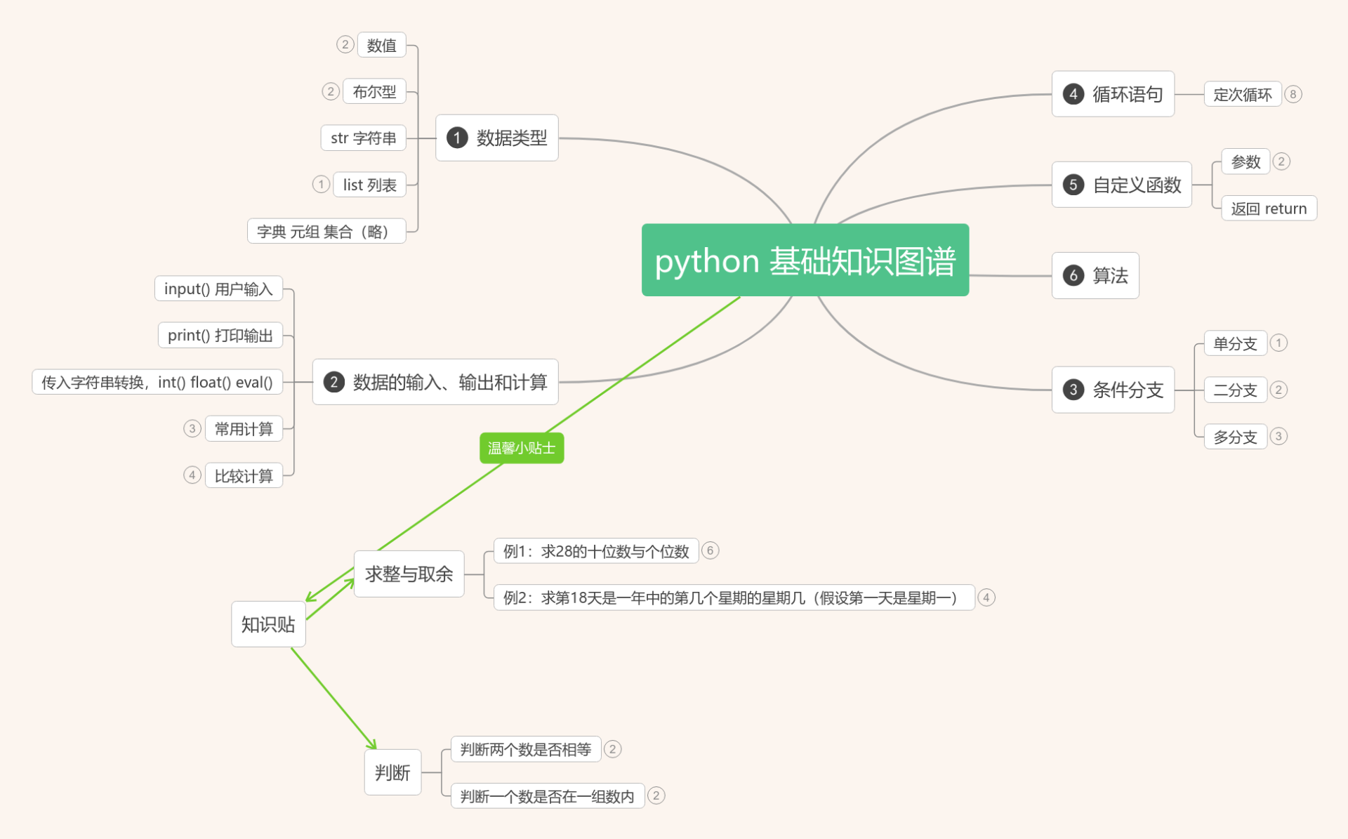Click the ❸ numbered badge on 条件分支 node

(x=1072, y=389)
